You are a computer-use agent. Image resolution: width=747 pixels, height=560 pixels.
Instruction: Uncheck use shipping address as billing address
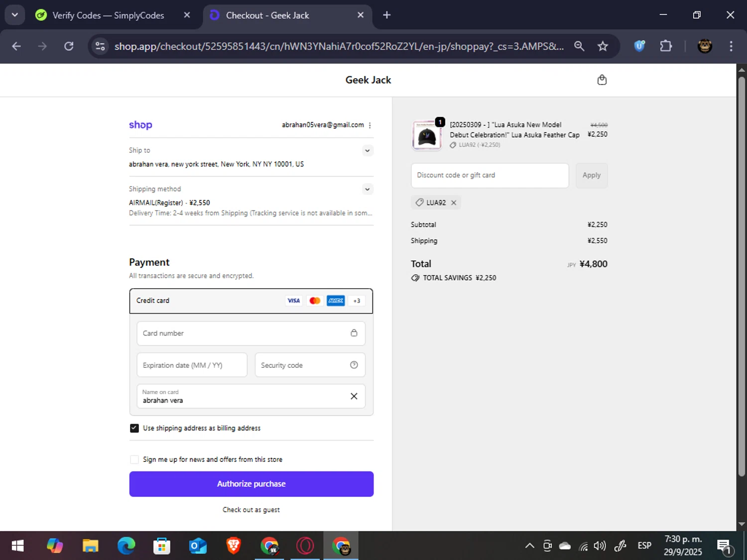134,428
